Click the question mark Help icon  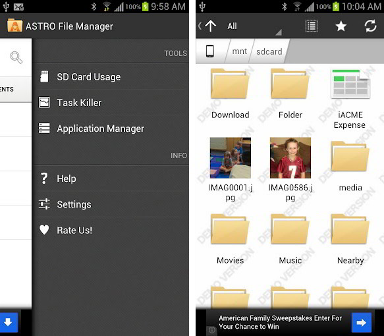click(44, 179)
